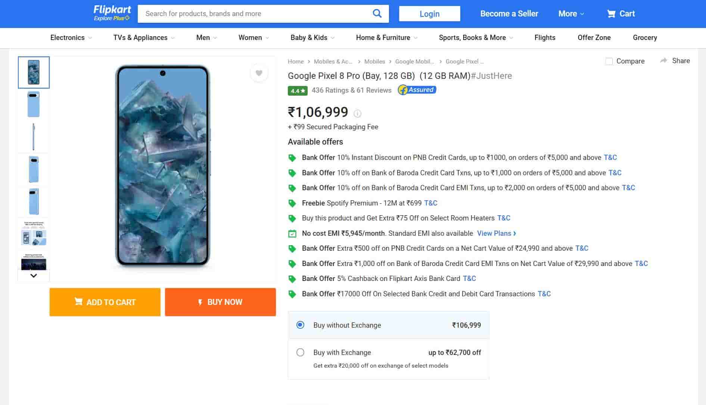This screenshot has height=405, width=706.
Task: Add phone to wishlist heart icon
Action: 259,73
